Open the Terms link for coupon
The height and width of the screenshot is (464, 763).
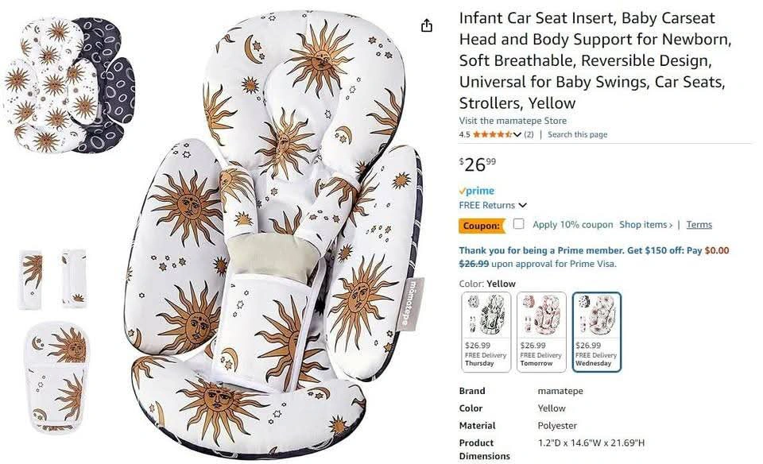[x=699, y=224]
